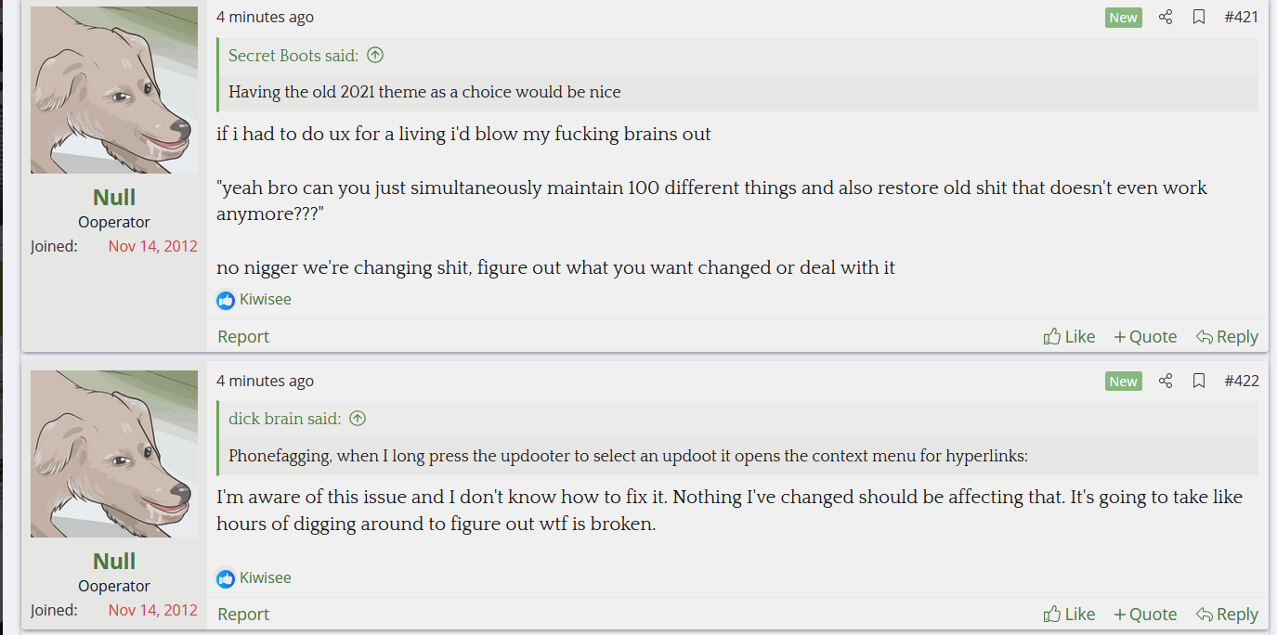Click share icon on post #422
The image size is (1277, 635).
[x=1166, y=381]
